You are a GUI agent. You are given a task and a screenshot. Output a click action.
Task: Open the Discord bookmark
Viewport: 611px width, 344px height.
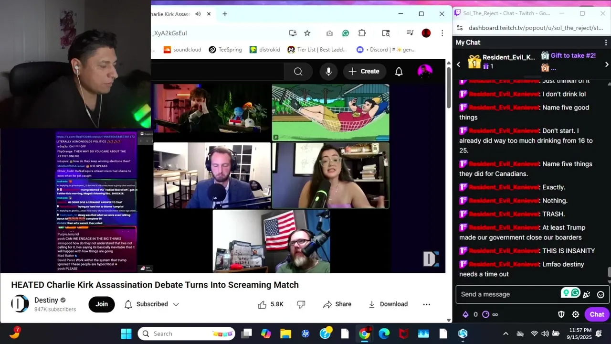(x=386, y=50)
